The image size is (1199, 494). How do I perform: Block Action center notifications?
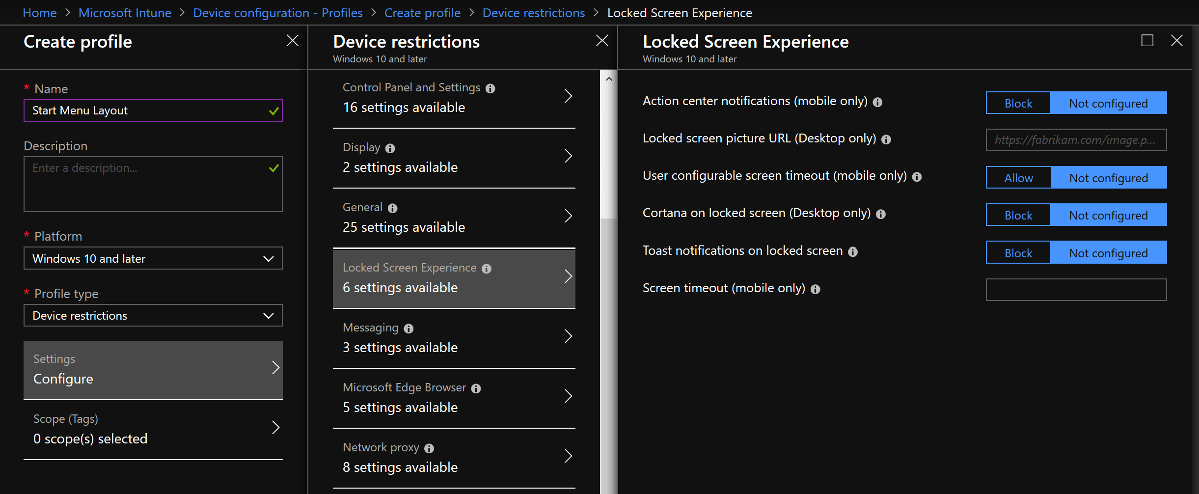point(1018,103)
